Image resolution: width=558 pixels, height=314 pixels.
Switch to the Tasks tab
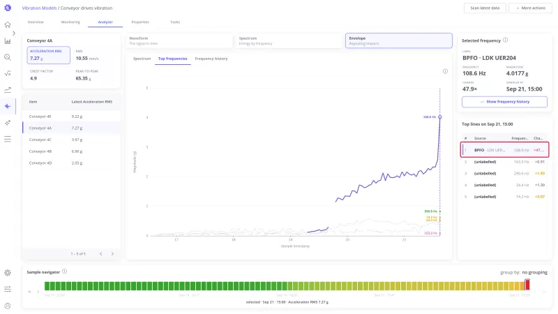tap(175, 22)
